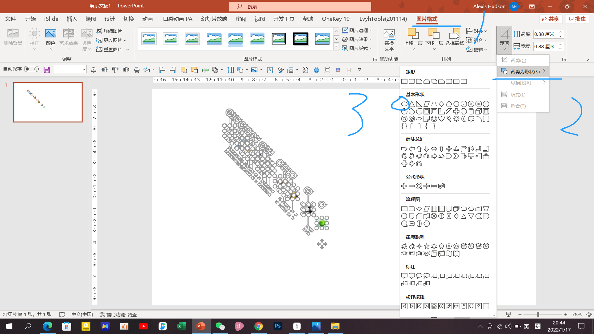The image size is (594, 334).
Task: Open the 动画 animations tab
Action: (148, 19)
